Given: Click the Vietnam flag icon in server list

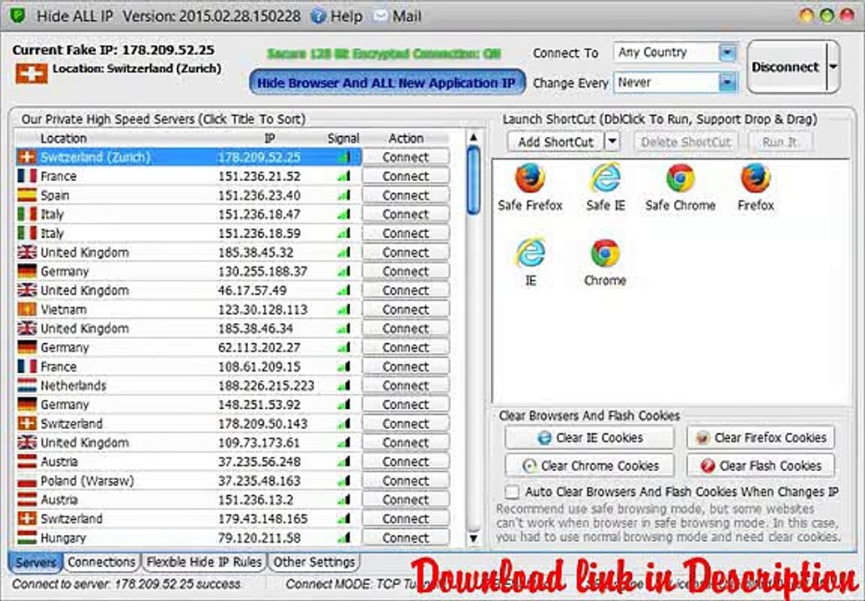Looking at the screenshot, I should point(27,310).
